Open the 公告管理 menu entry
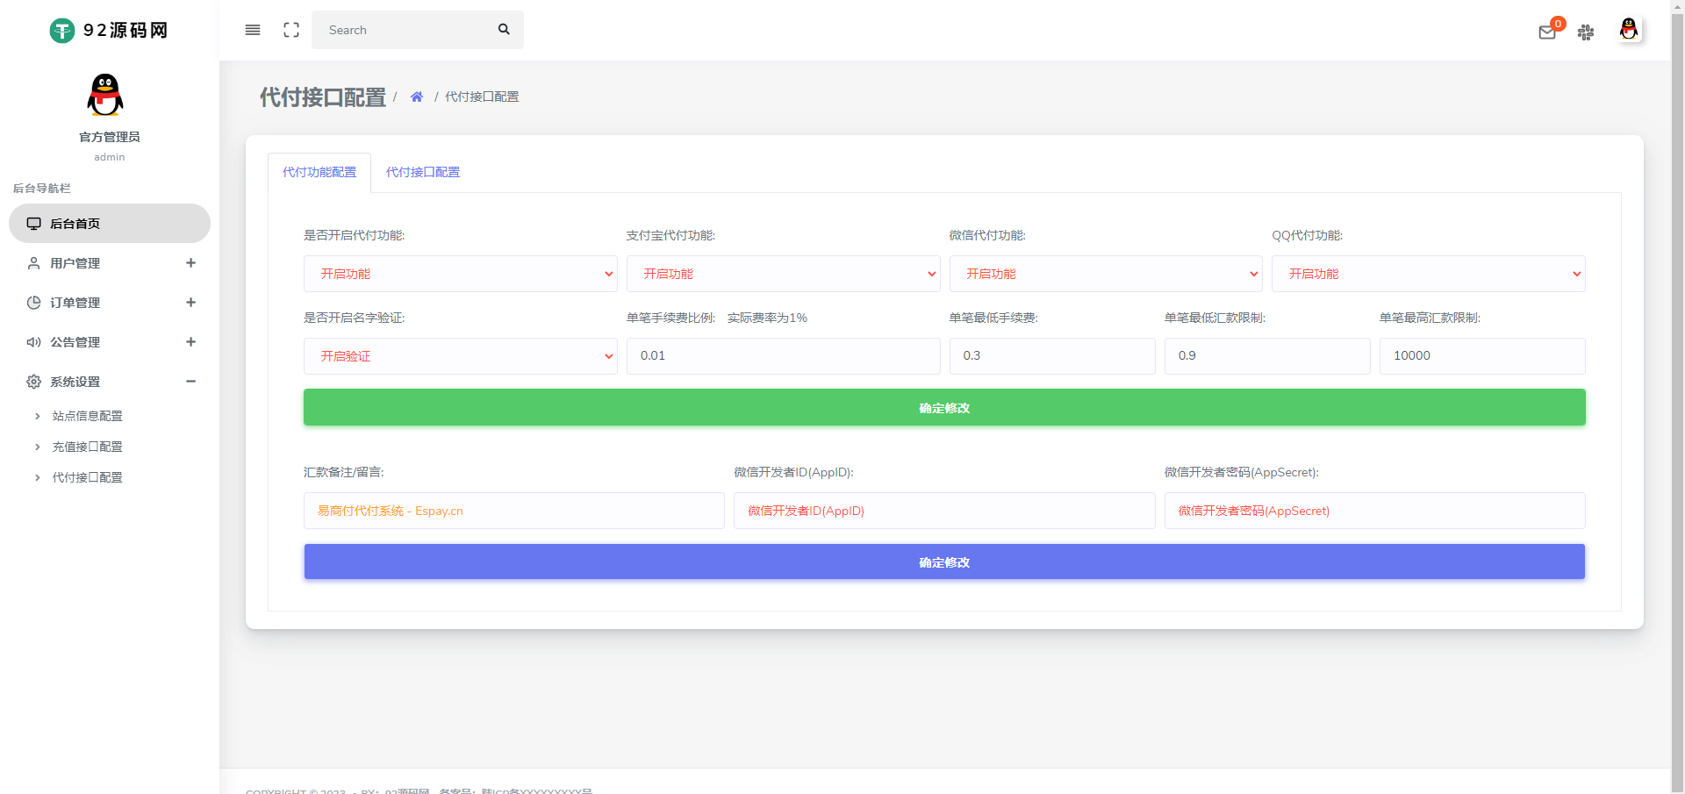This screenshot has width=1685, height=794. [x=110, y=342]
